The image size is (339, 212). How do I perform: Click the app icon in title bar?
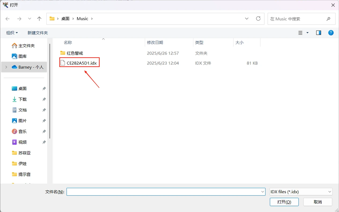[x=5, y=5]
